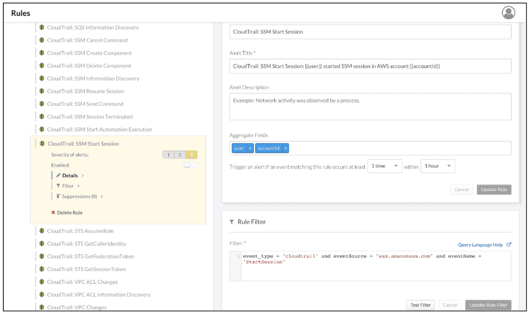The height and width of the screenshot is (314, 530).
Task: Open the Filter section of the rule
Action: click(x=68, y=186)
